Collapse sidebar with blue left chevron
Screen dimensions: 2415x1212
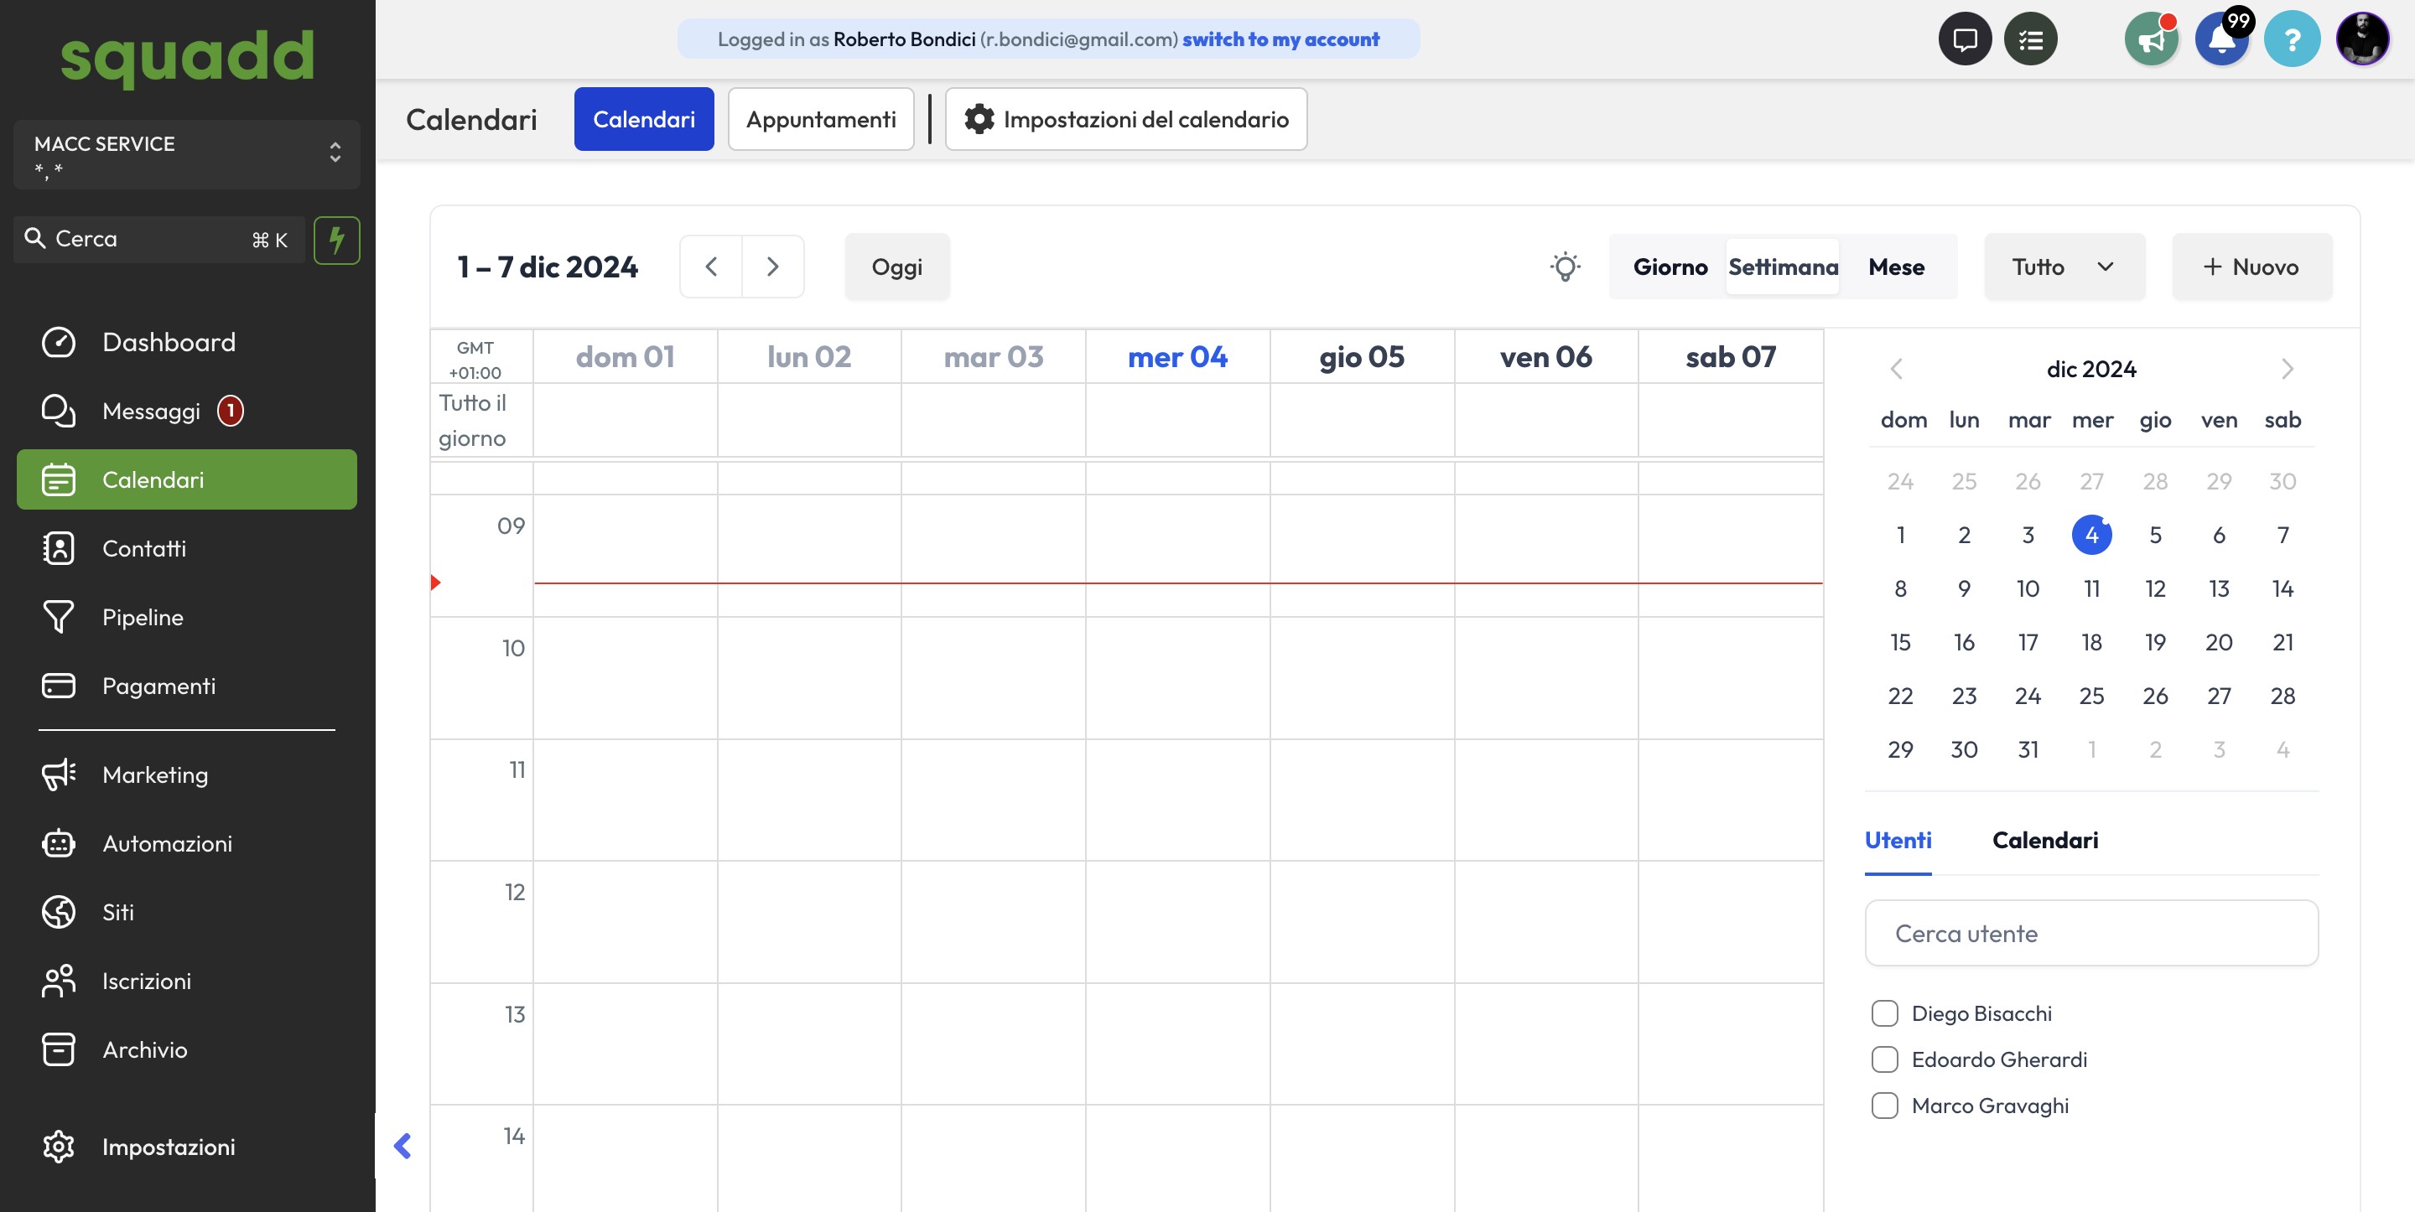click(403, 1146)
